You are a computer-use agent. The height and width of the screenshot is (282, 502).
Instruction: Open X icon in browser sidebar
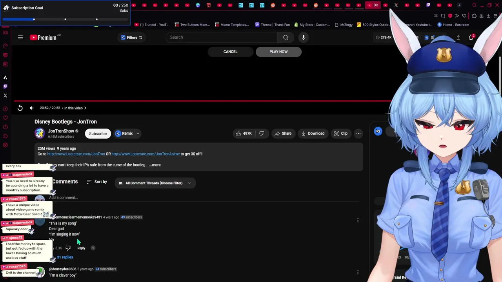[x=5, y=96]
